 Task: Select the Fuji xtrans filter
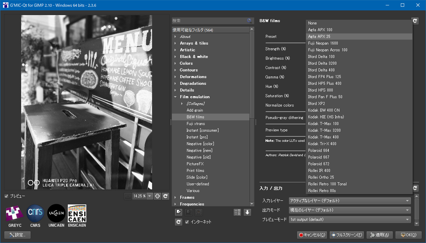196,124
